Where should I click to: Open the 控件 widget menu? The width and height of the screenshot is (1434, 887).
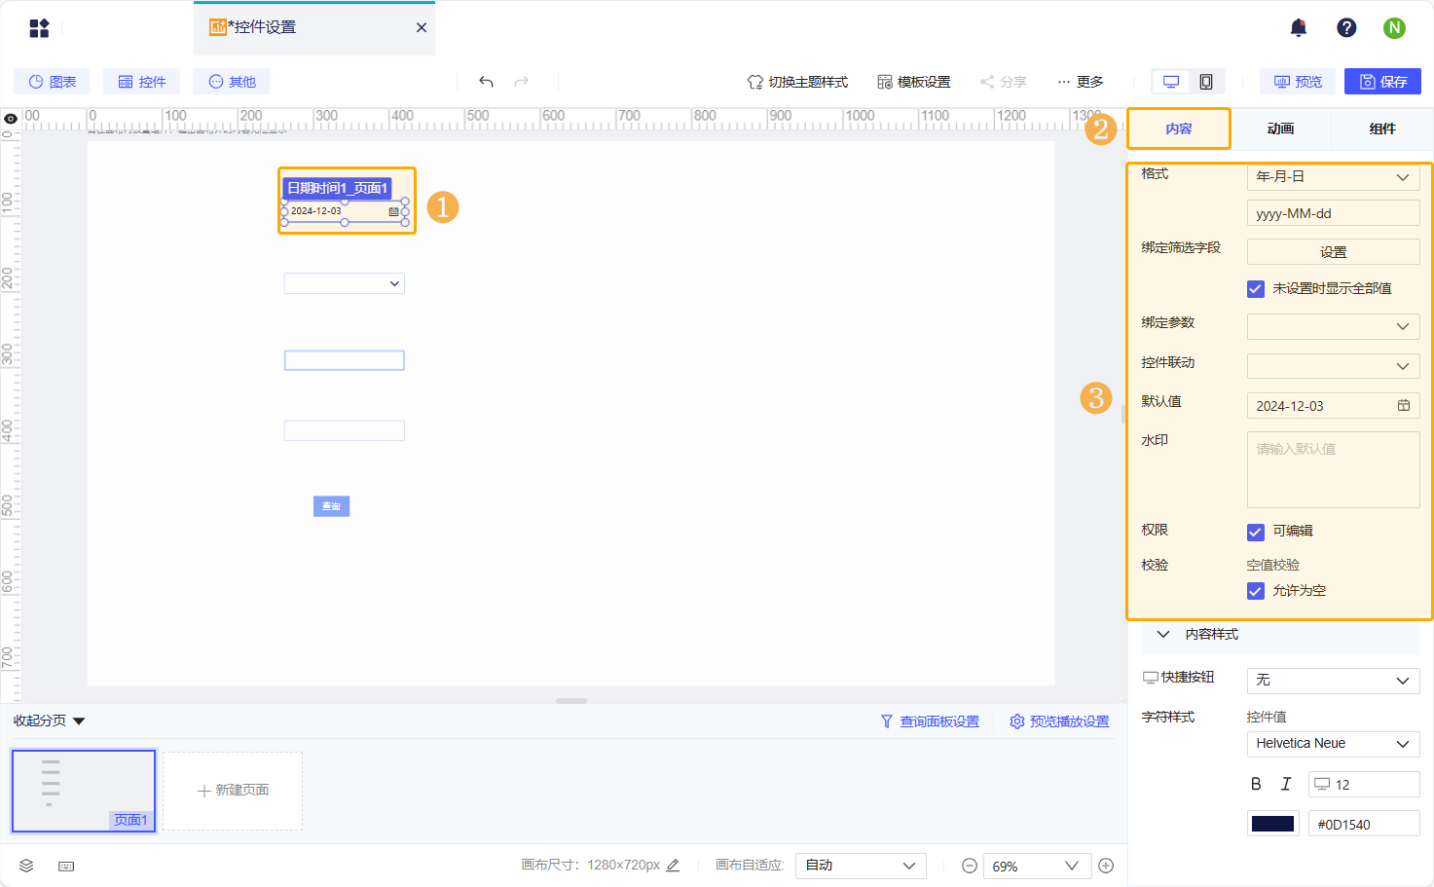point(142,82)
